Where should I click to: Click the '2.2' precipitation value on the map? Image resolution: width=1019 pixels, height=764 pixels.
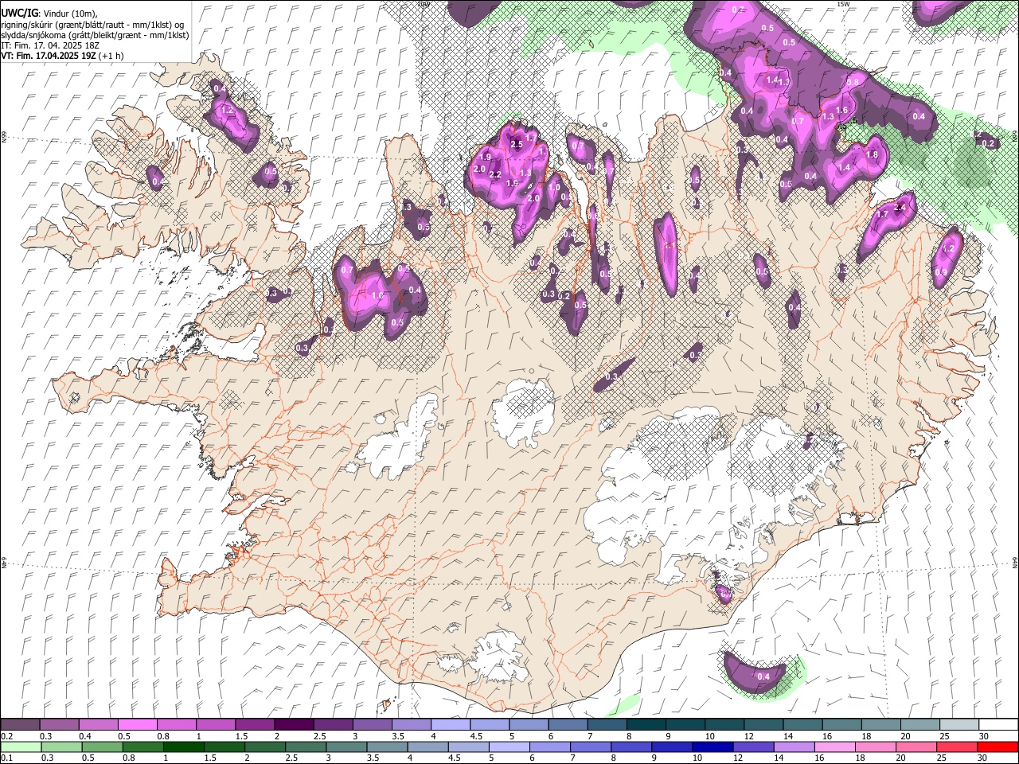click(494, 175)
